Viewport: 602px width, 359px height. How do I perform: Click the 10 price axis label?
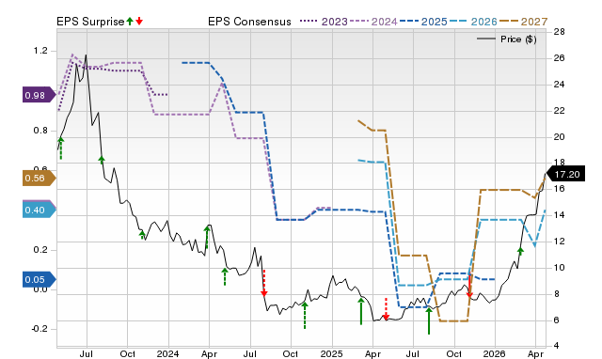tap(559, 267)
